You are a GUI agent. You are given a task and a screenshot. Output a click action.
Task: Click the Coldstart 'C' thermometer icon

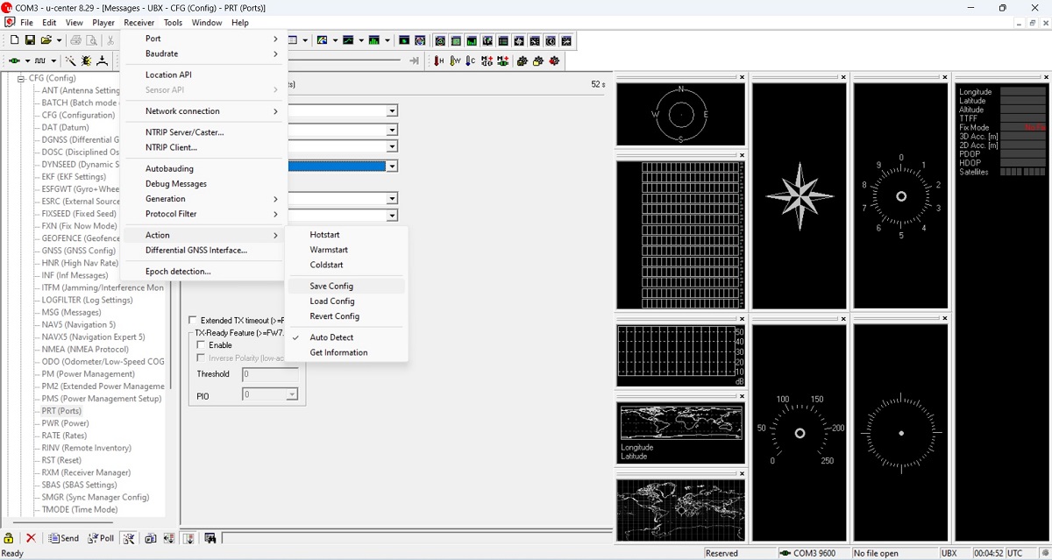pos(471,60)
